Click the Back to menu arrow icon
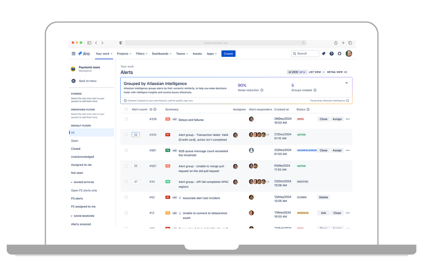Viewport: 423px width, 278px height. [73, 81]
